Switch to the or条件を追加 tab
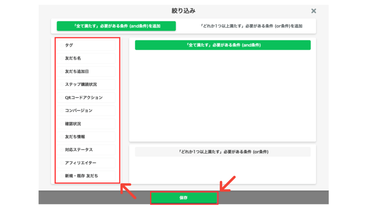Screen dimensions: 373x209 (x=251, y=26)
